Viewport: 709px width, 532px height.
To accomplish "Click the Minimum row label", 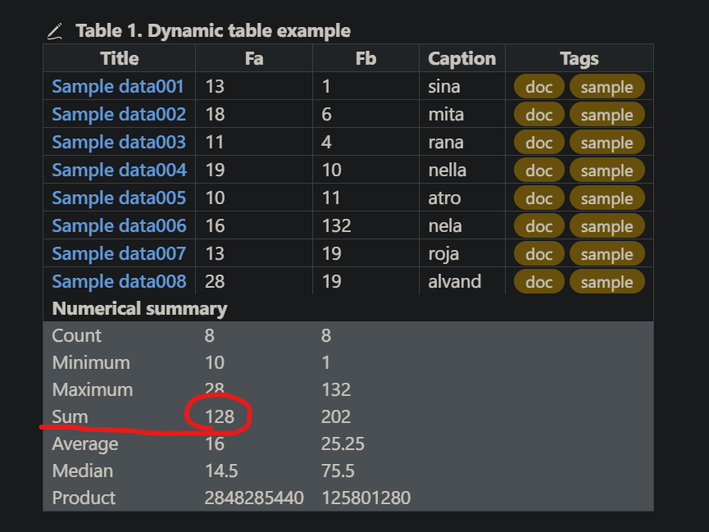I will click(91, 363).
